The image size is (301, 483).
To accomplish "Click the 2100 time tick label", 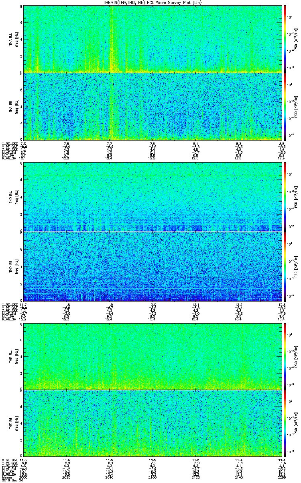I will click(152, 477).
